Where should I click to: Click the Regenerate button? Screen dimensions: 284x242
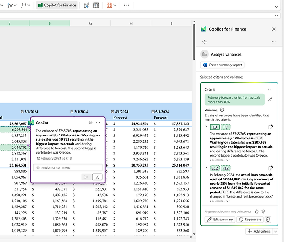point(250,219)
